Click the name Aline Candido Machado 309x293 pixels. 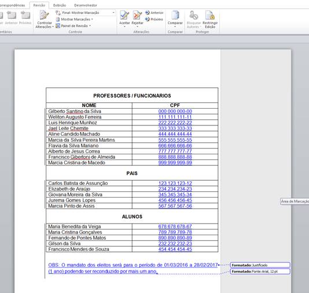74,134
